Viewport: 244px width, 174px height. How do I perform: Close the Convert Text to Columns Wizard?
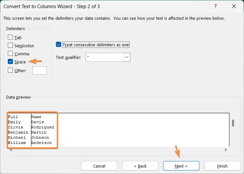click(x=234, y=6)
